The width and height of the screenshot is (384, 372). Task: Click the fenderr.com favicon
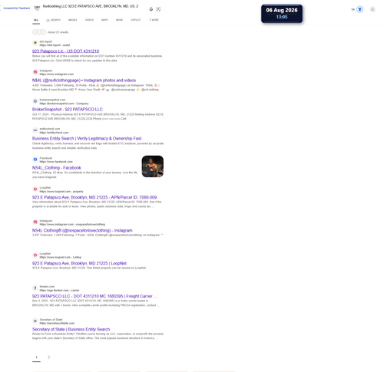35,288
